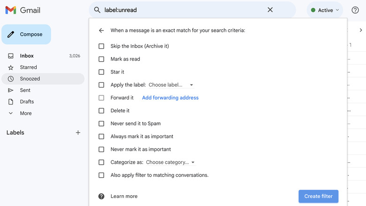
Task: Check the Mark as read option
Action: (101, 59)
